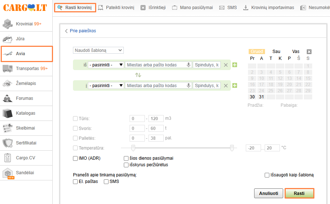Open Žemėlapis map in sidebar
The width and height of the screenshot is (330, 204).
click(x=26, y=83)
